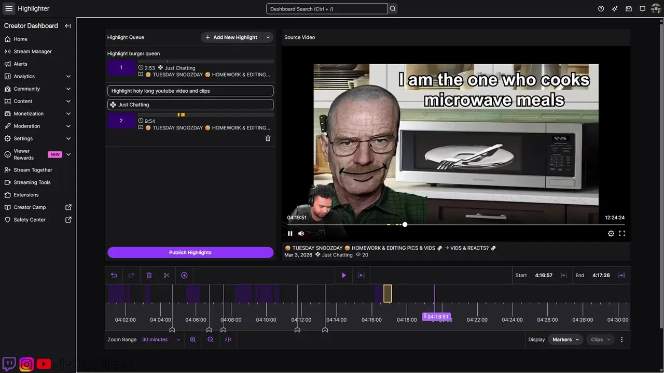664x373 pixels.
Task: Click the Start time value 4:16:57
Action: tap(544, 276)
